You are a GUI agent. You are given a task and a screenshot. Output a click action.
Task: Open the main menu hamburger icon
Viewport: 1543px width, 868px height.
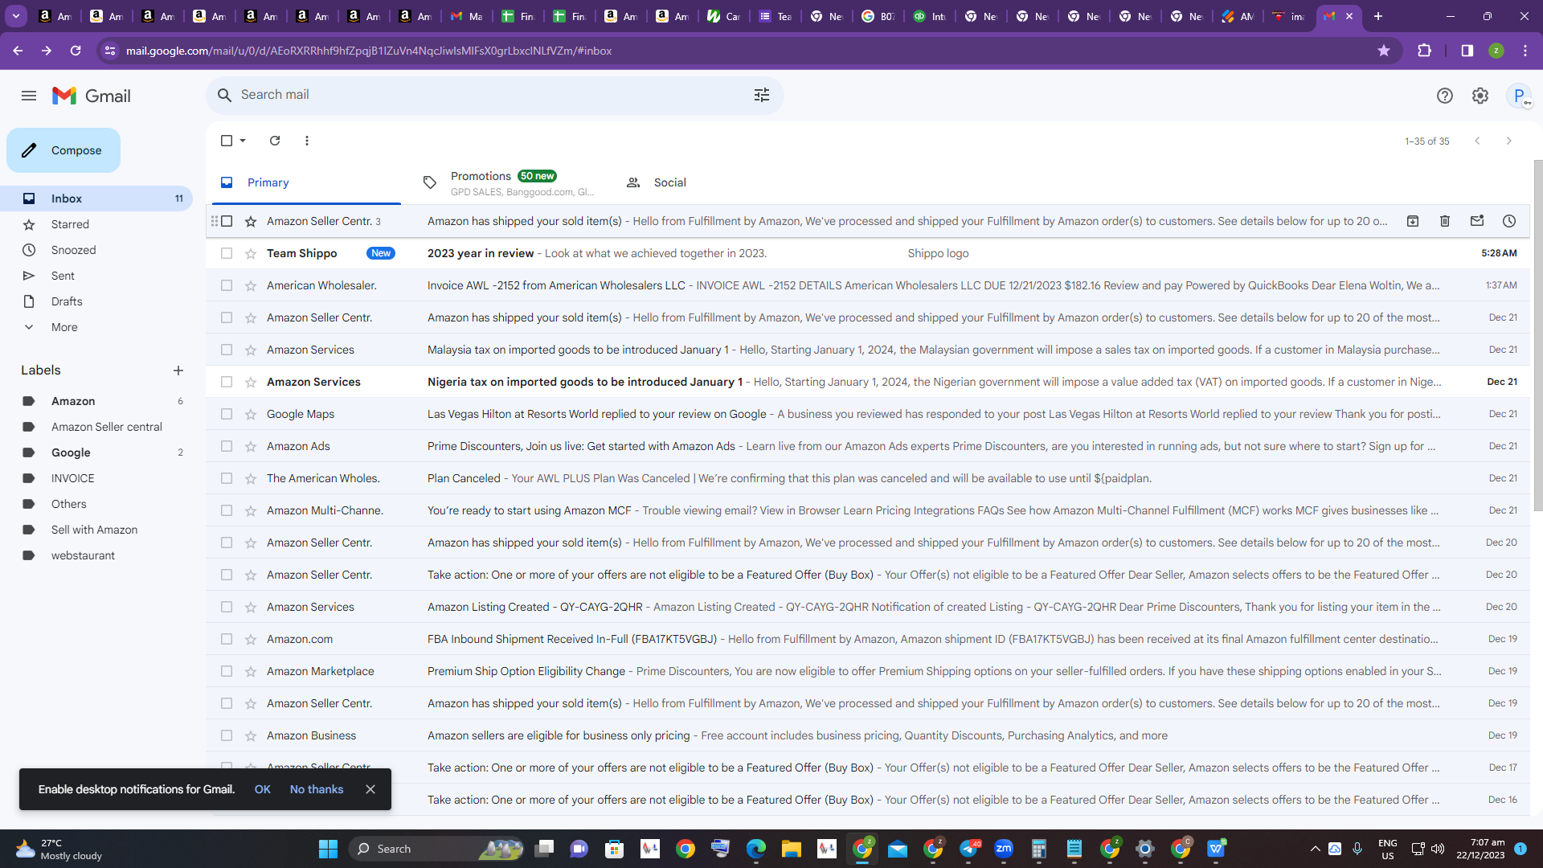[29, 96]
